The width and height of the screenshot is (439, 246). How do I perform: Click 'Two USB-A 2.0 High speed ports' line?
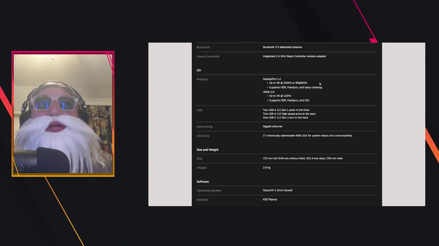pyautogui.click(x=289, y=114)
